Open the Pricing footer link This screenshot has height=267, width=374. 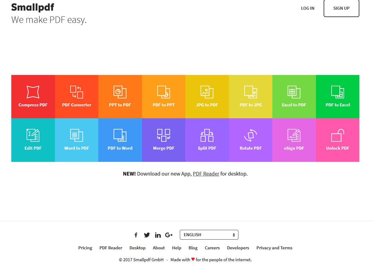pyautogui.click(x=85, y=248)
